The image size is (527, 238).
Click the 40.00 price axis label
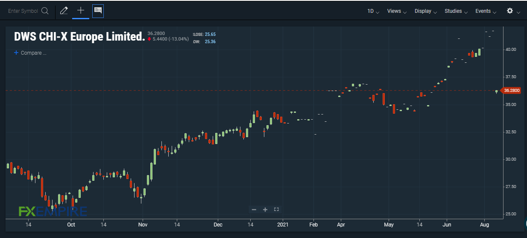511,50
